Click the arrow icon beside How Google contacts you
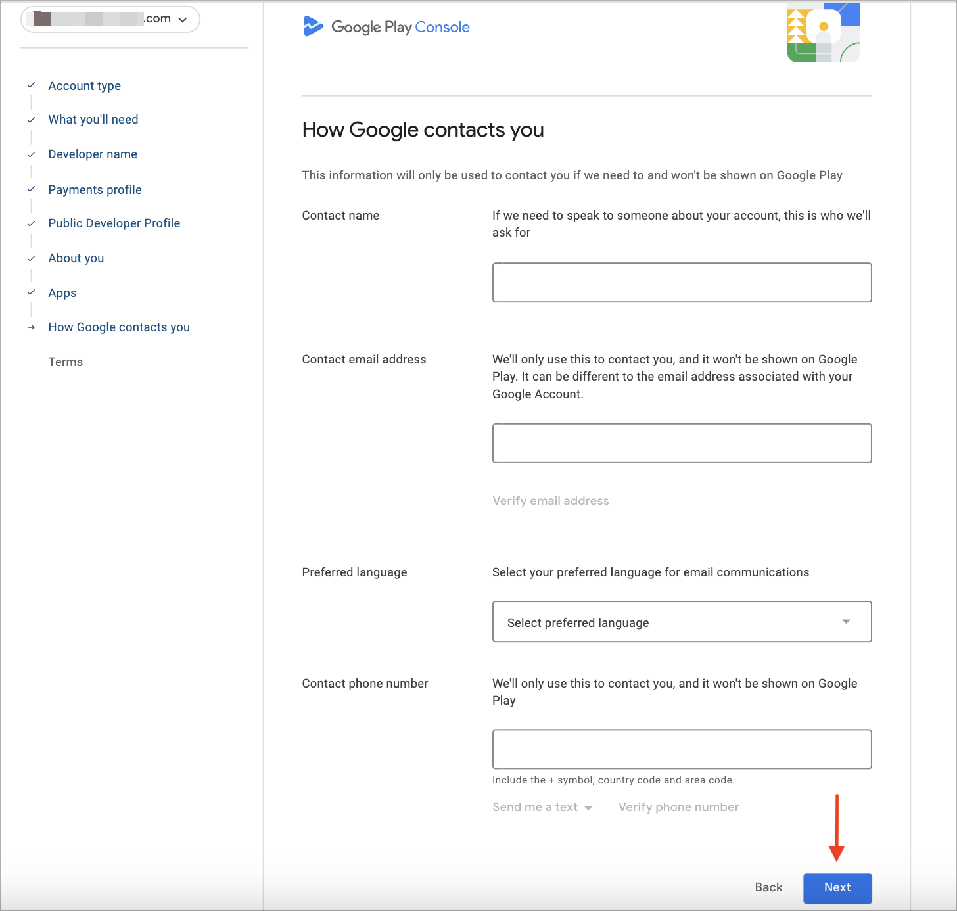 pyautogui.click(x=31, y=327)
